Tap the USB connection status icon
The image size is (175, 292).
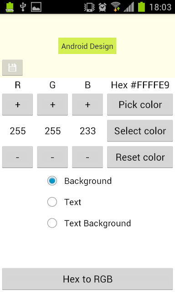tap(23, 7)
